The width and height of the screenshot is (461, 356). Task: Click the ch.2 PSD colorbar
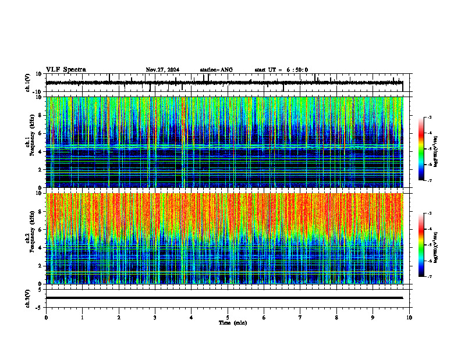pos(421,245)
